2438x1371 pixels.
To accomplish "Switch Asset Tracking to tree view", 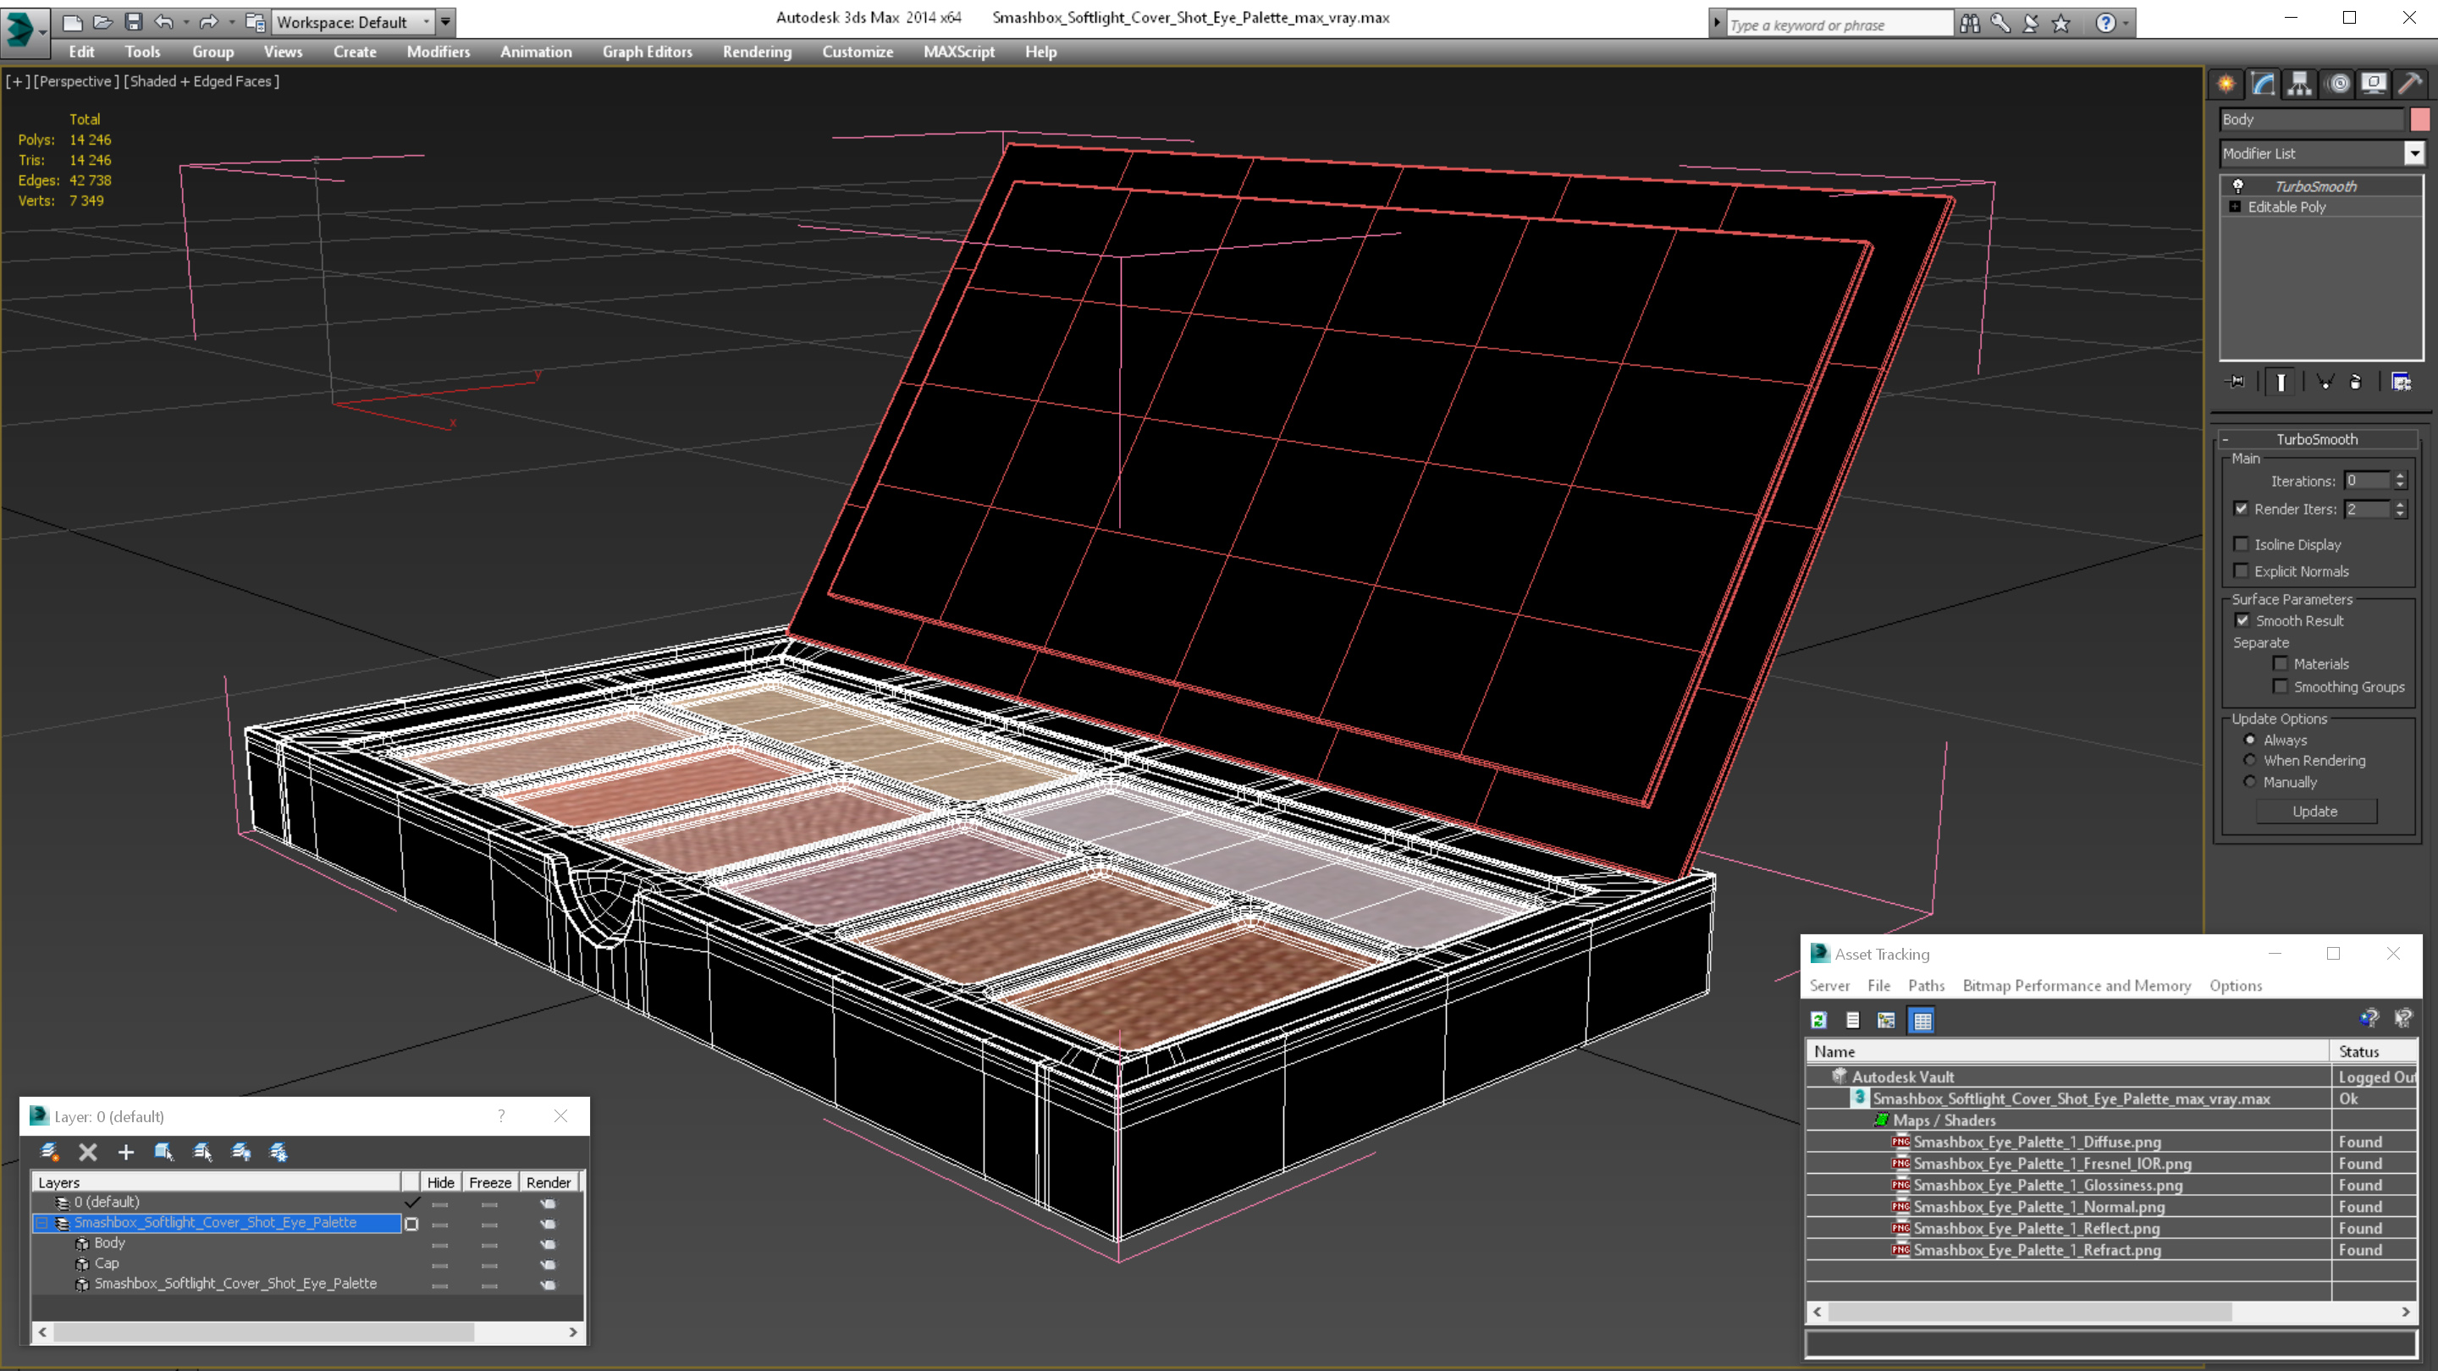I will pyautogui.click(x=1886, y=1020).
